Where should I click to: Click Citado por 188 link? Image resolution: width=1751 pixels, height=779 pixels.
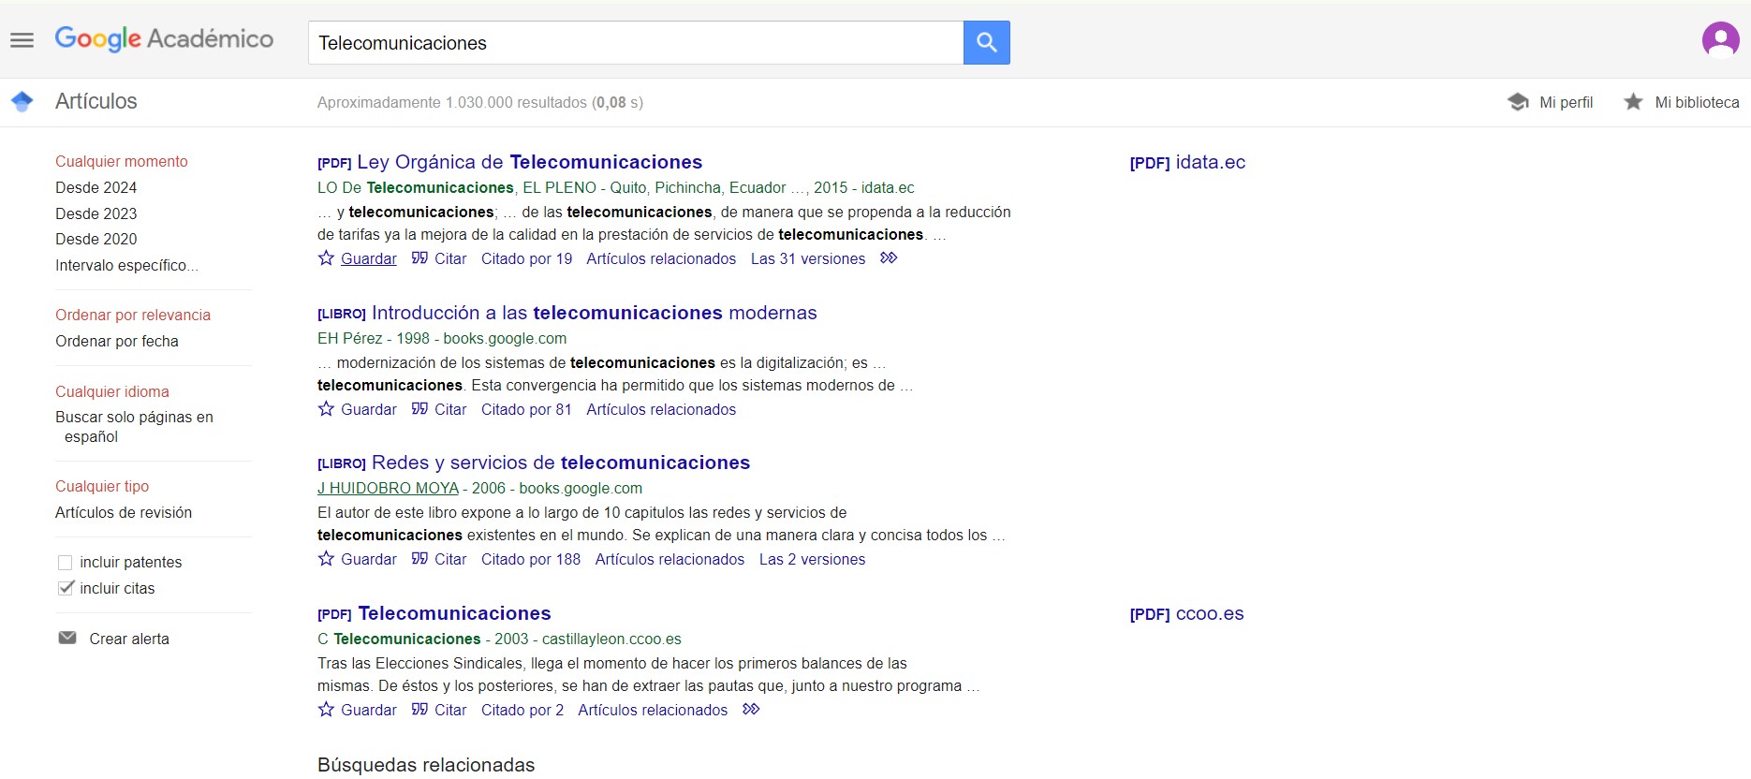(x=531, y=559)
